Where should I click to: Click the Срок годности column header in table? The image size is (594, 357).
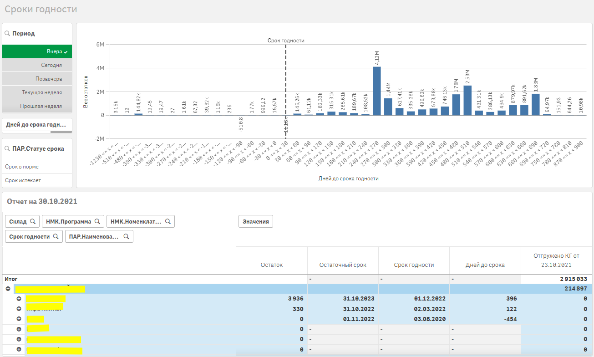[414, 265]
